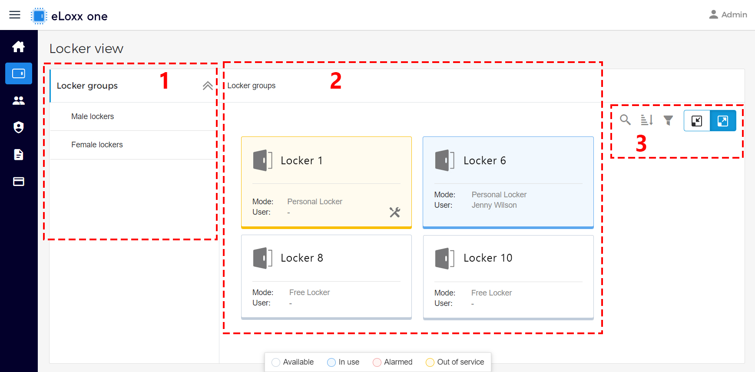
Task: Go to Home in the sidebar
Action: [19, 46]
